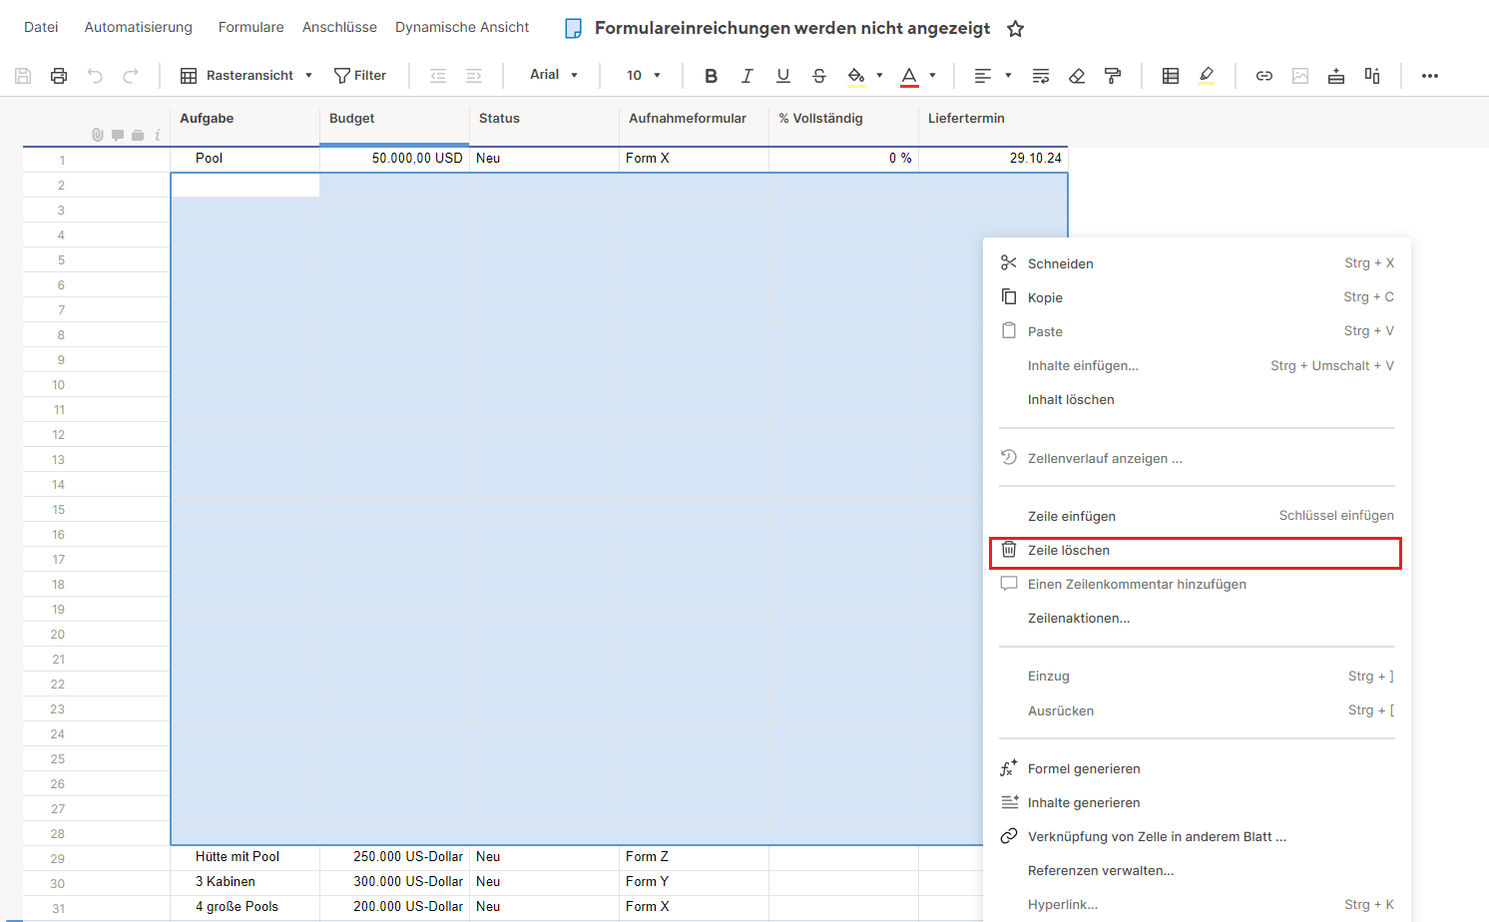
Task: Apply the red text color letter A
Action: (x=909, y=76)
